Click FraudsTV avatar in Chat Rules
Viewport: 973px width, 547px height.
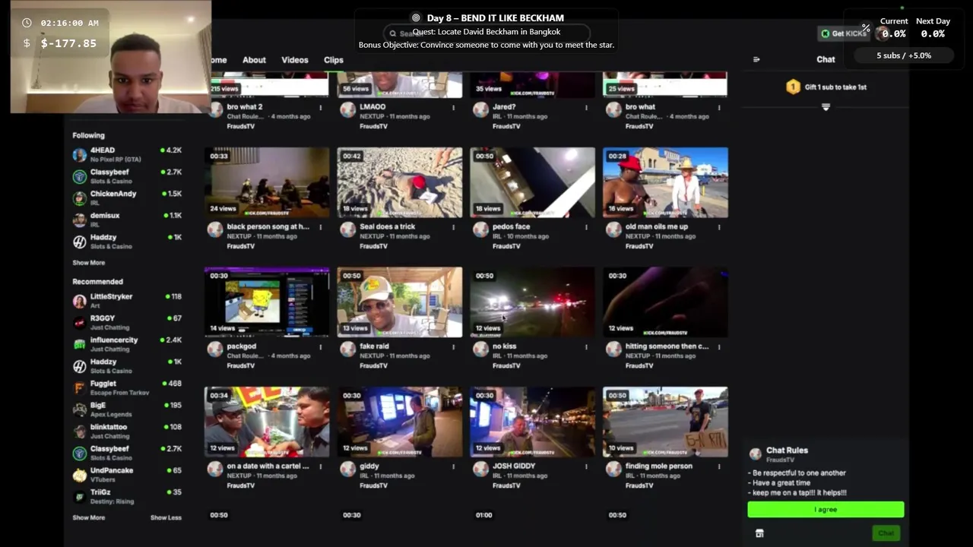click(x=756, y=454)
